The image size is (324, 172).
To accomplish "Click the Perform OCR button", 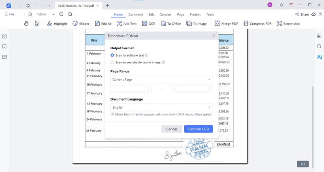I will click(x=198, y=129).
